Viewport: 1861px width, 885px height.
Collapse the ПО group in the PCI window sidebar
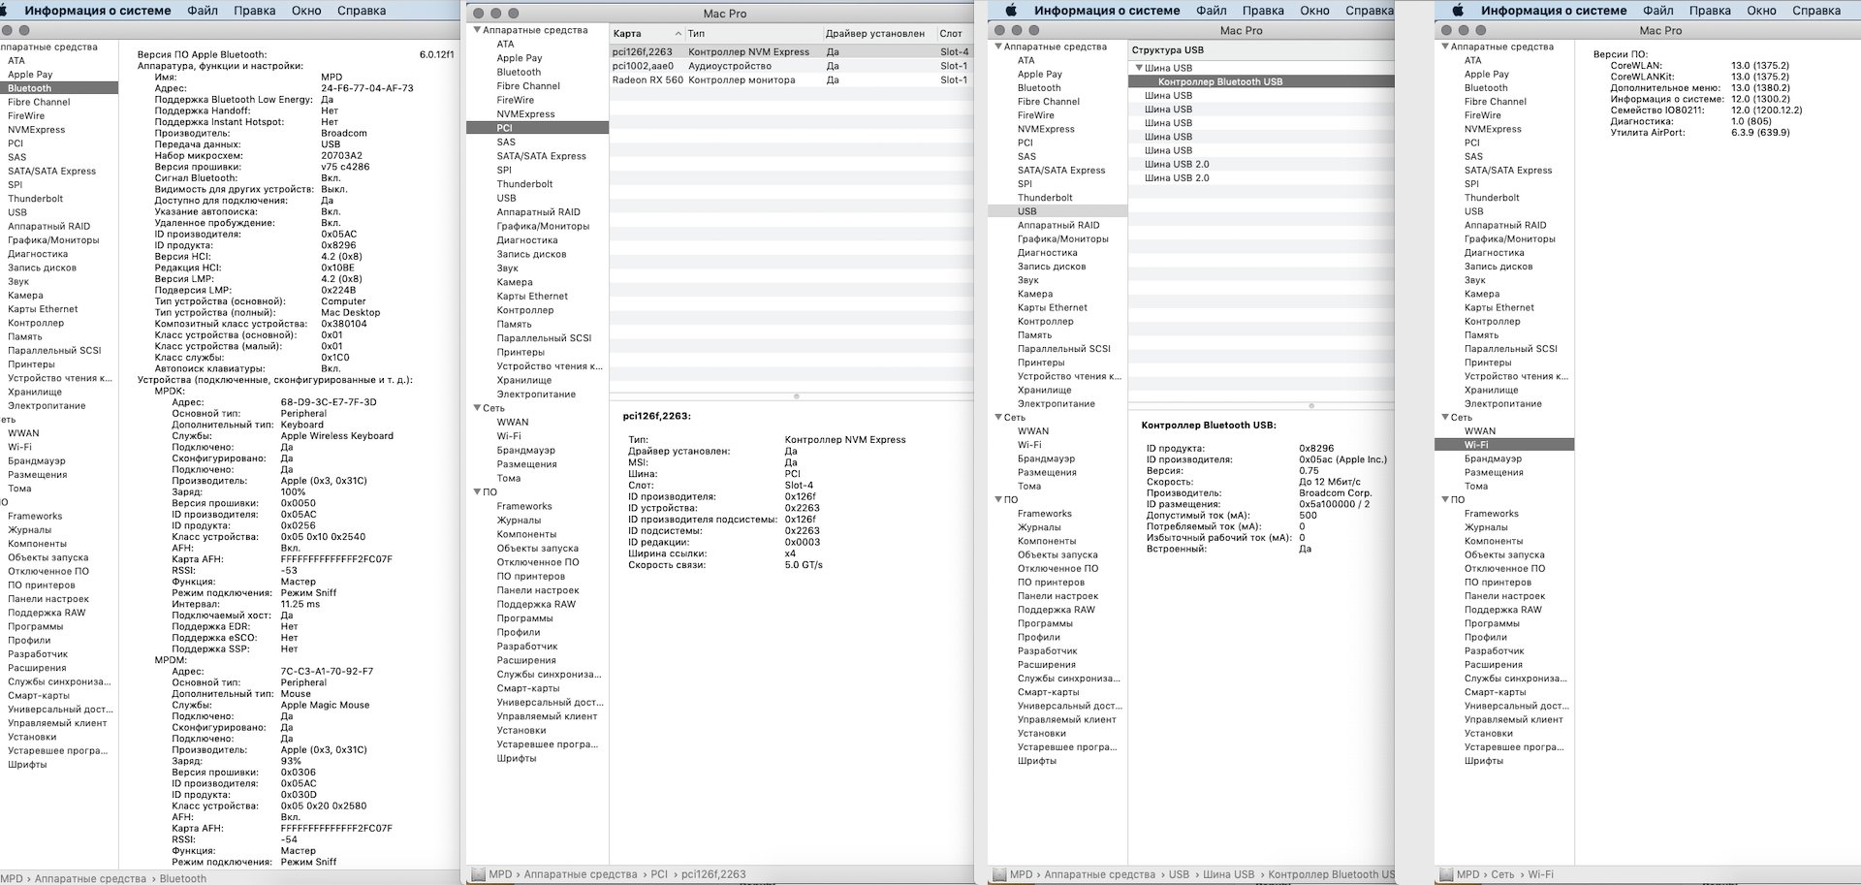tap(477, 492)
